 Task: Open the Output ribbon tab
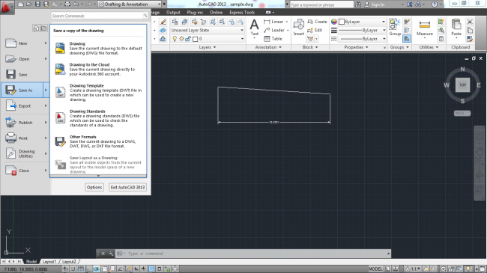click(173, 13)
